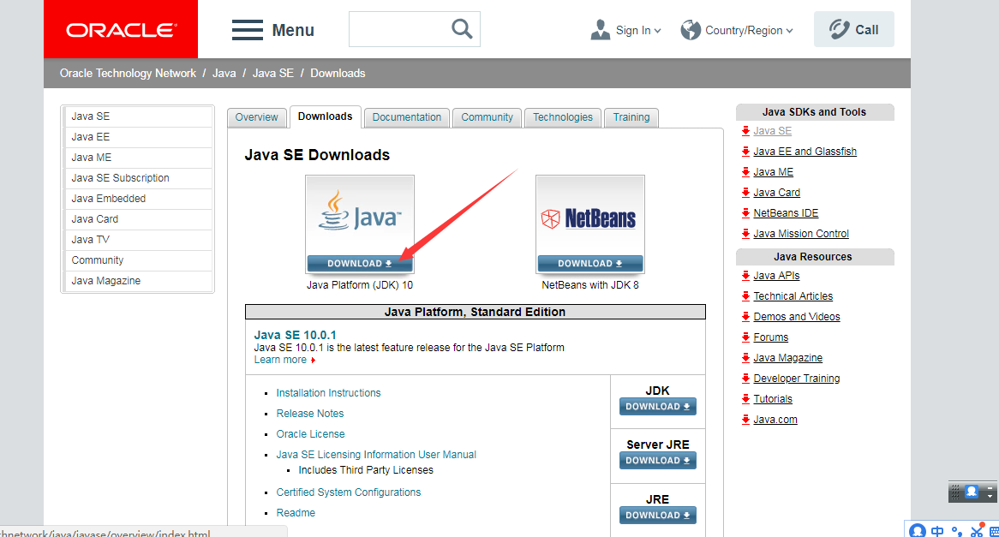The height and width of the screenshot is (537, 999).
Task: Open Community sidebar item
Action: click(138, 260)
